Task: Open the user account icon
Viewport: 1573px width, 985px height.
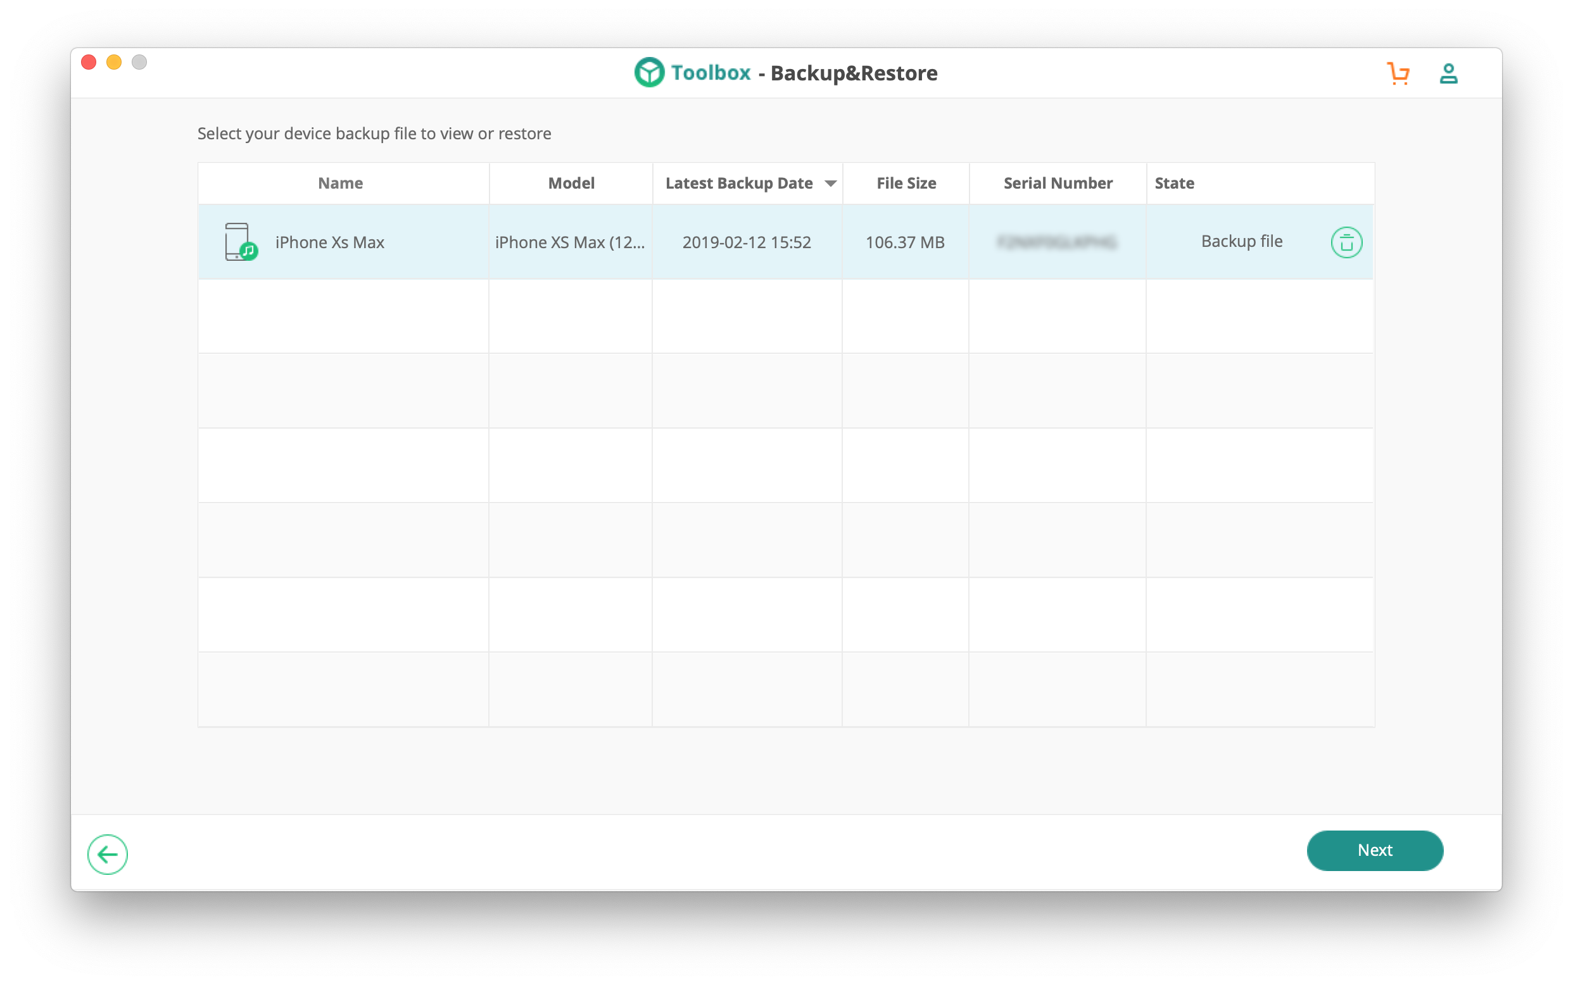Action: click(1448, 73)
